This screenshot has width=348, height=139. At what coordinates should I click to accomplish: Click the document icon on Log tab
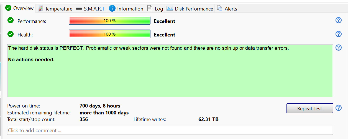coord(150,9)
